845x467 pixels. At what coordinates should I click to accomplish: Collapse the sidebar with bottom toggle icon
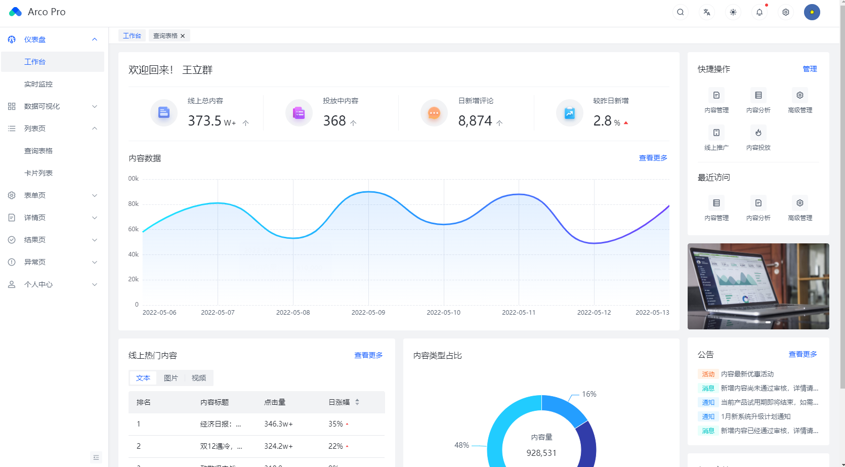(x=96, y=457)
